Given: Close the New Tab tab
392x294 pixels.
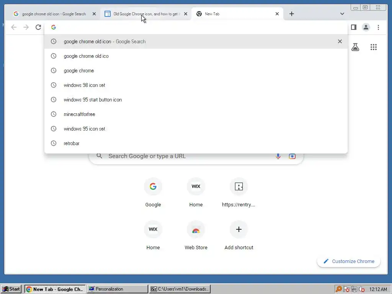Looking at the screenshot, I should (x=277, y=14).
